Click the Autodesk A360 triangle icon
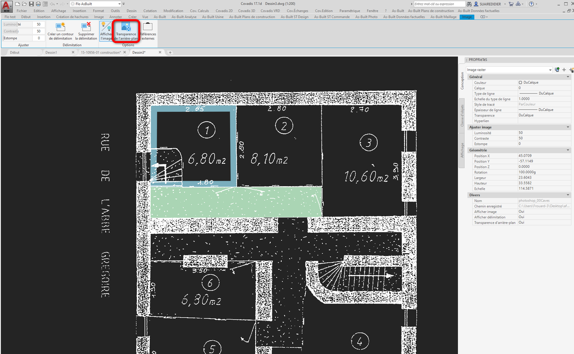Viewport: 574px width, 354px height. 518,4
